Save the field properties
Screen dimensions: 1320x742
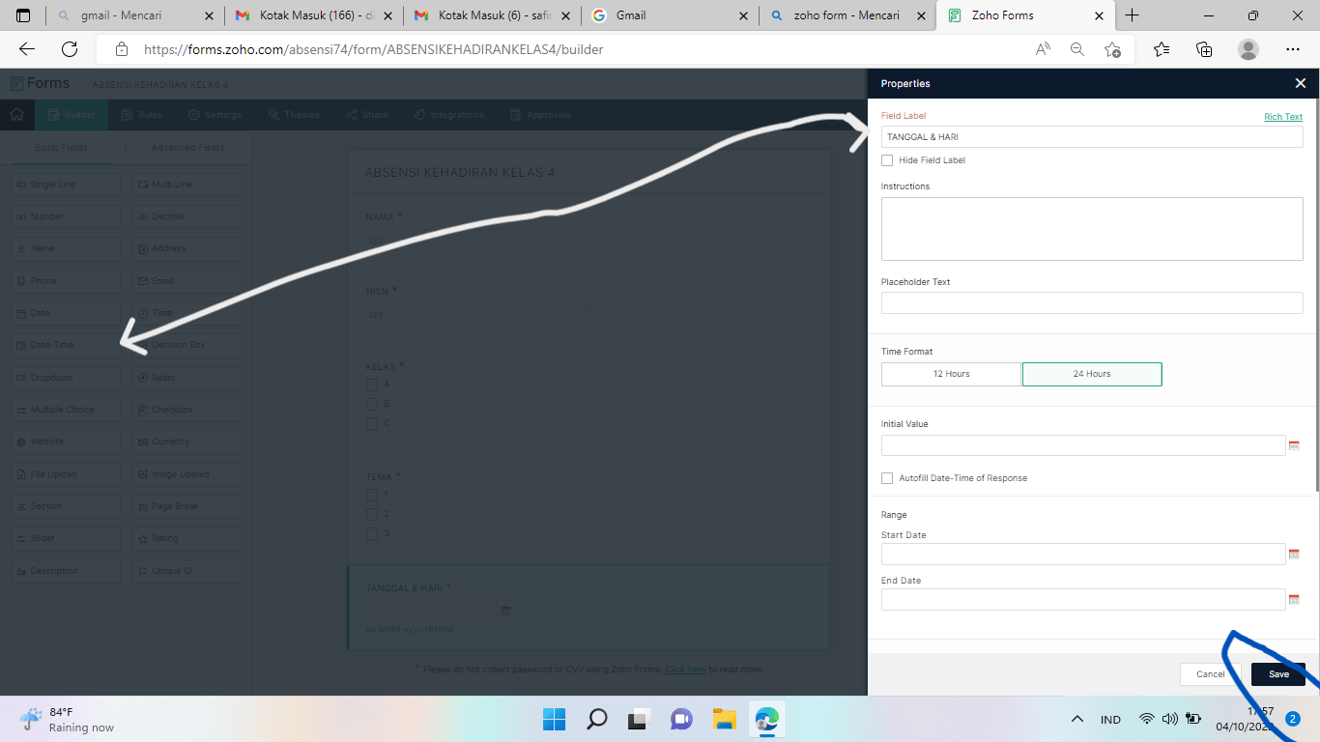point(1277,674)
